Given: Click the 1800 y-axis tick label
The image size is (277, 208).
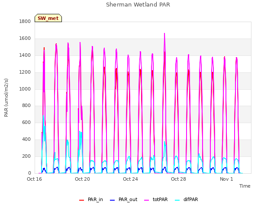Looking at the screenshot, I should [25, 22].
